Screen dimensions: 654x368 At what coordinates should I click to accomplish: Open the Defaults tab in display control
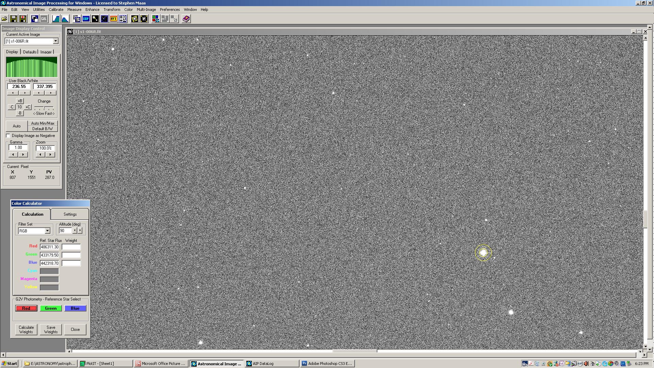coord(30,52)
